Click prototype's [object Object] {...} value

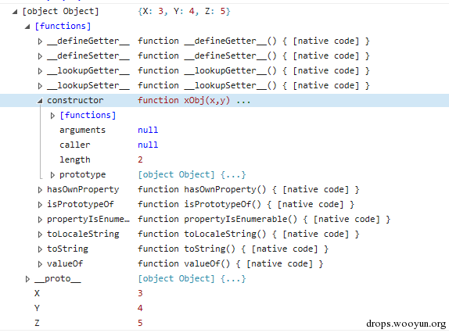[x=192, y=175]
